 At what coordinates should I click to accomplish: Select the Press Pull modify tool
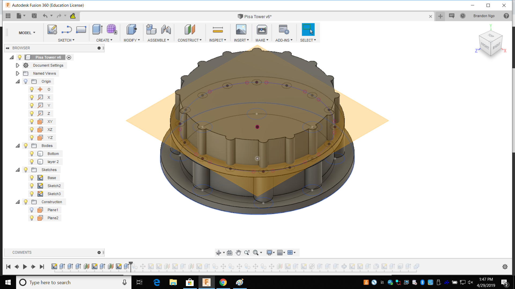132,29
